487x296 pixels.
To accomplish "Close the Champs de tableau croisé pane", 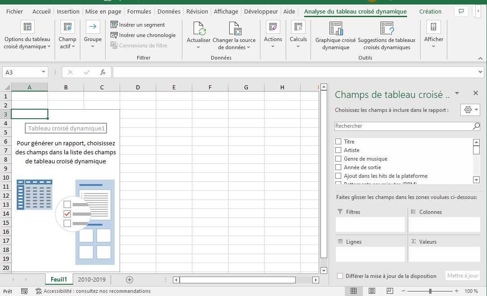I will point(476,93).
